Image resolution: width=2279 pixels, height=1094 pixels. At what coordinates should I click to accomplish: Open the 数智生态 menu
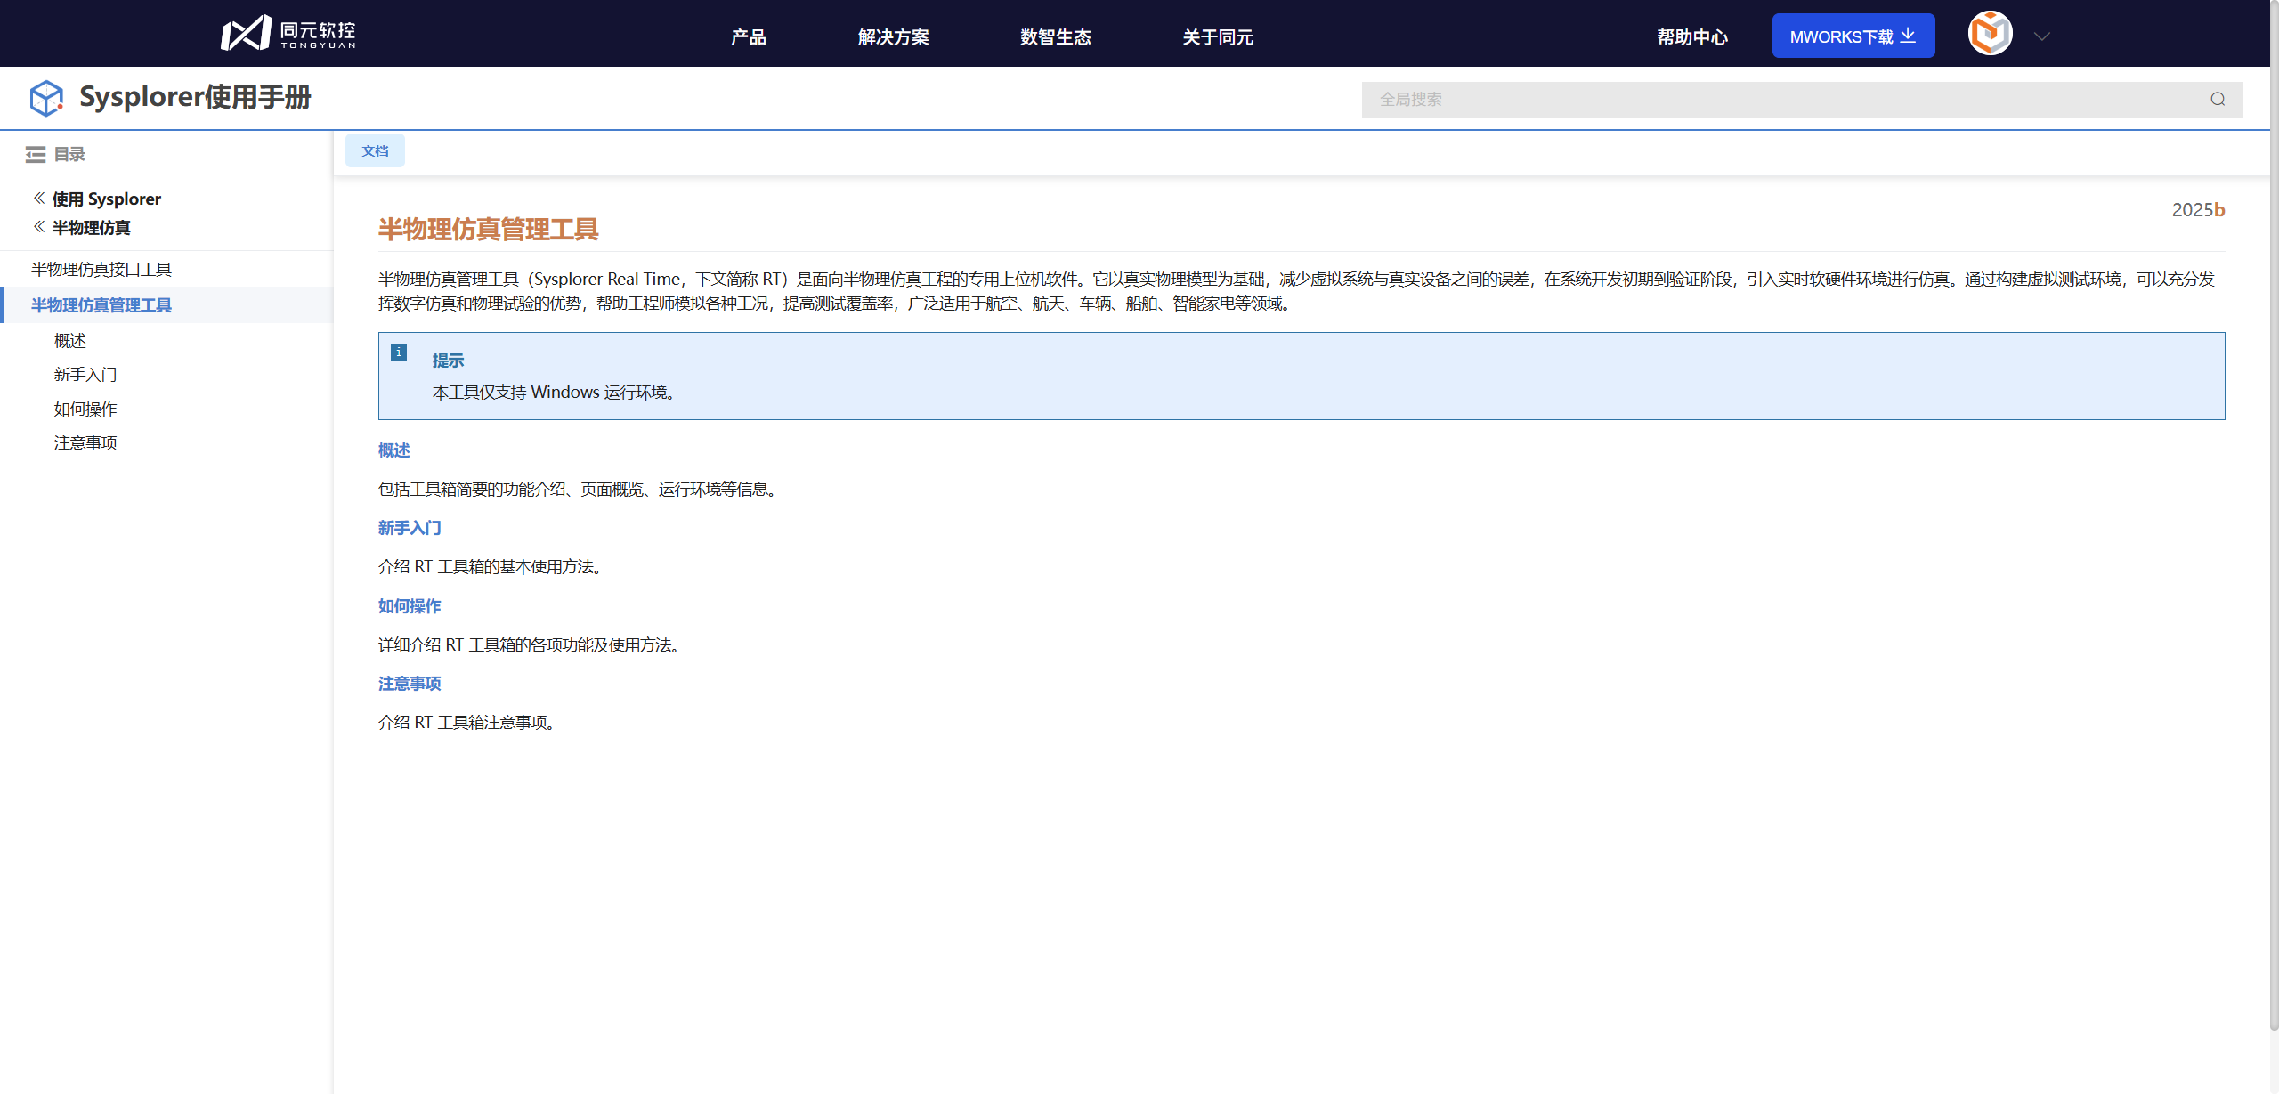pos(1056,37)
